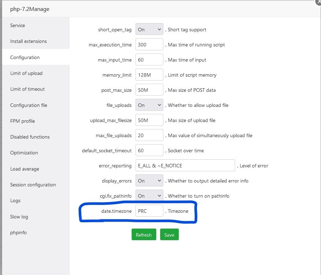Open the phpinfo tab
321x275 pixels.
(18, 232)
